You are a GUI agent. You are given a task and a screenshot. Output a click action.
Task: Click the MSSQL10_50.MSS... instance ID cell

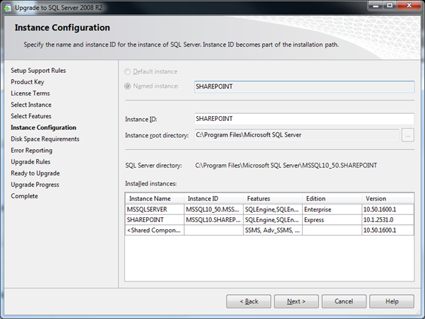[x=214, y=209]
